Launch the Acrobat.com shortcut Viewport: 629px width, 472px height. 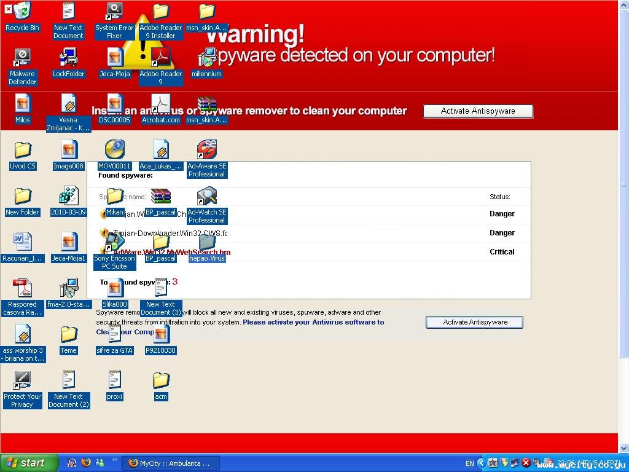[x=160, y=109]
